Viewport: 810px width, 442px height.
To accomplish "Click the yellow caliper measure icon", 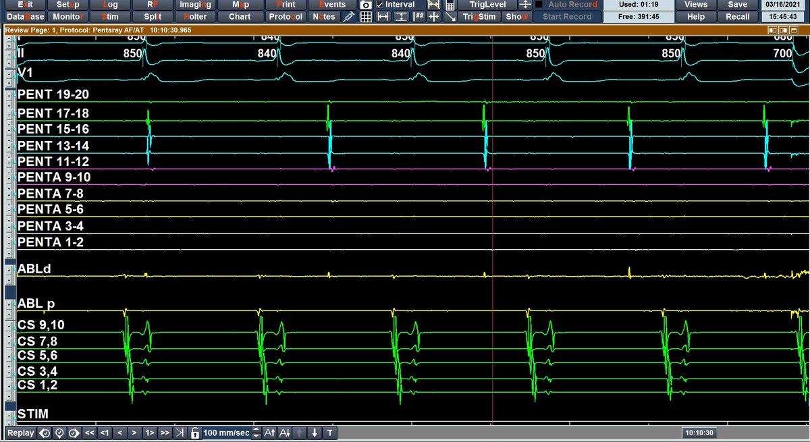I will tap(434, 5).
